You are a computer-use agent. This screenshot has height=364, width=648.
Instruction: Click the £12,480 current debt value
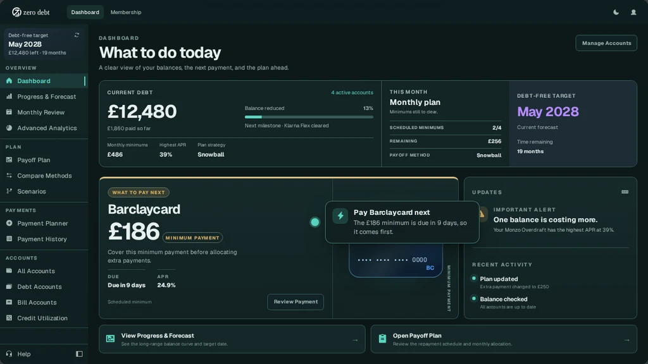pos(142,111)
